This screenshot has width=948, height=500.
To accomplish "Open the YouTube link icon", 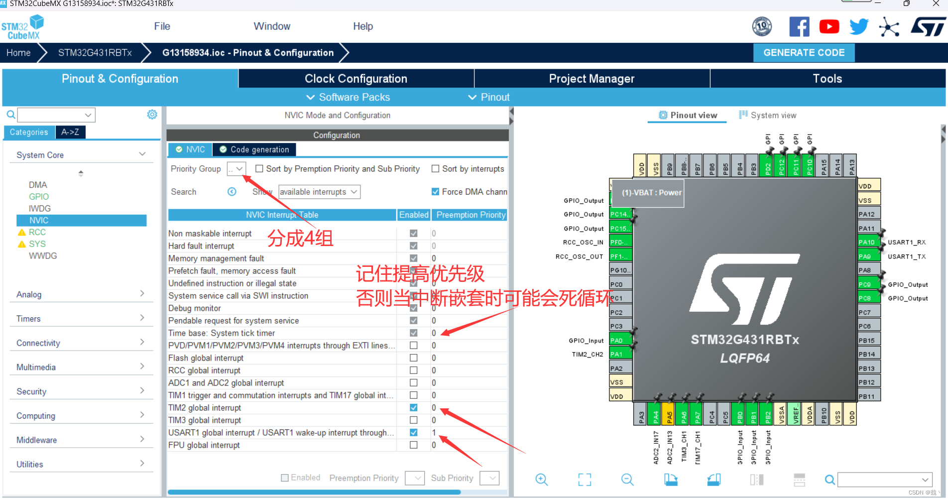I will point(829,27).
